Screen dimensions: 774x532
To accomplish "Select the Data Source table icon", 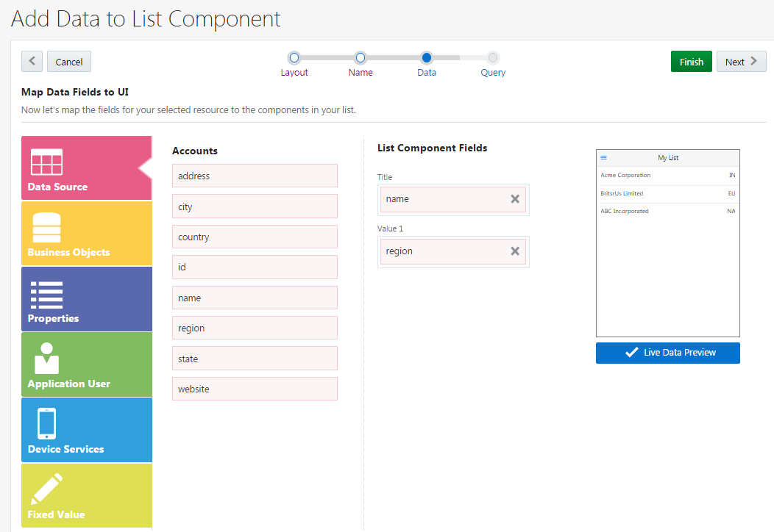I will point(46,162).
